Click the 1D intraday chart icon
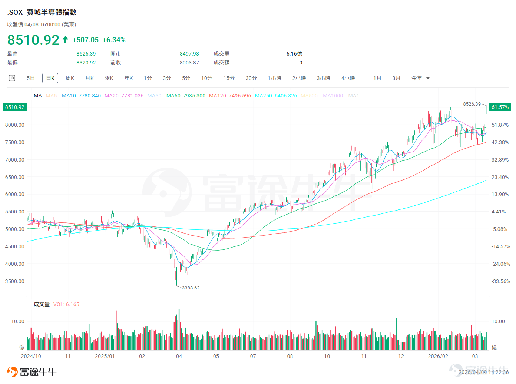516x384 pixels. (12, 78)
